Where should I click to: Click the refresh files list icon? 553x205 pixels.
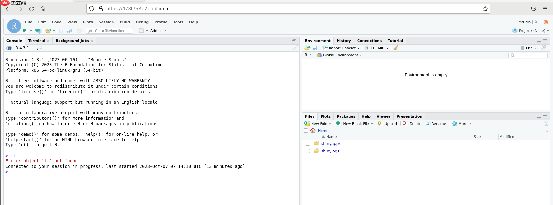[546, 123]
